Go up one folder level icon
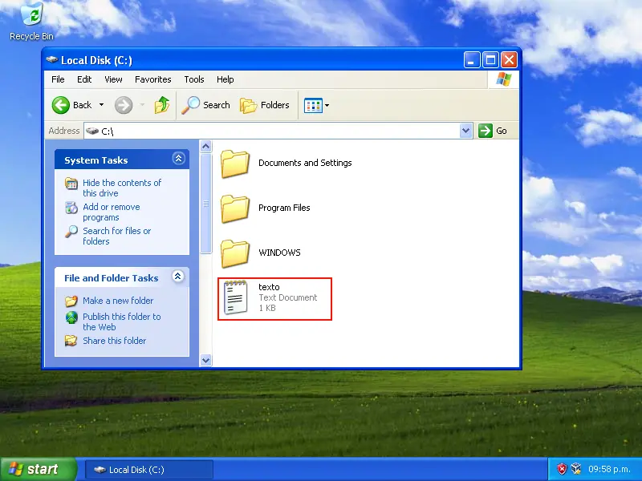 tap(162, 105)
